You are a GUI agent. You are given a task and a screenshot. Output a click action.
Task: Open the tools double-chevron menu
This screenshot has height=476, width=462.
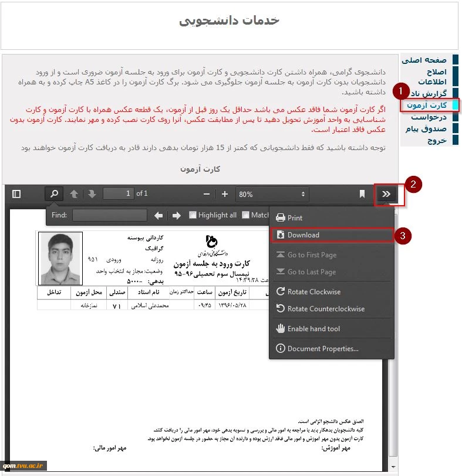click(x=386, y=194)
